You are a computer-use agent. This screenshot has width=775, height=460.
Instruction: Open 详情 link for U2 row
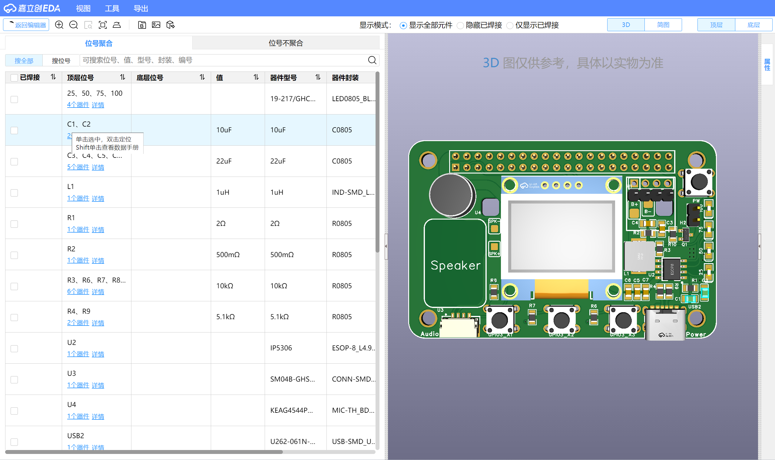click(x=98, y=354)
